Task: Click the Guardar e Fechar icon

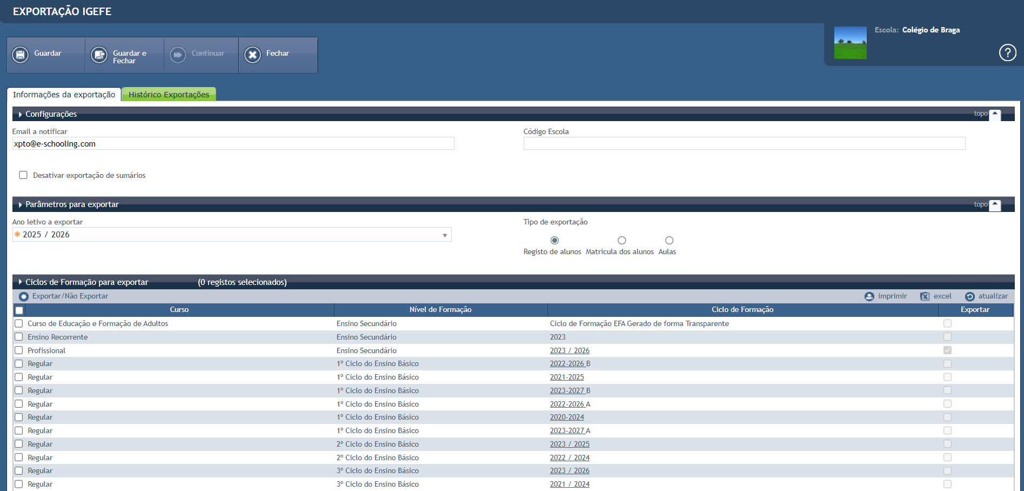Action: 99,55
